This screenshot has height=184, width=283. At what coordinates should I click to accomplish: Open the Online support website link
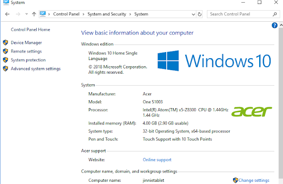[157, 160]
